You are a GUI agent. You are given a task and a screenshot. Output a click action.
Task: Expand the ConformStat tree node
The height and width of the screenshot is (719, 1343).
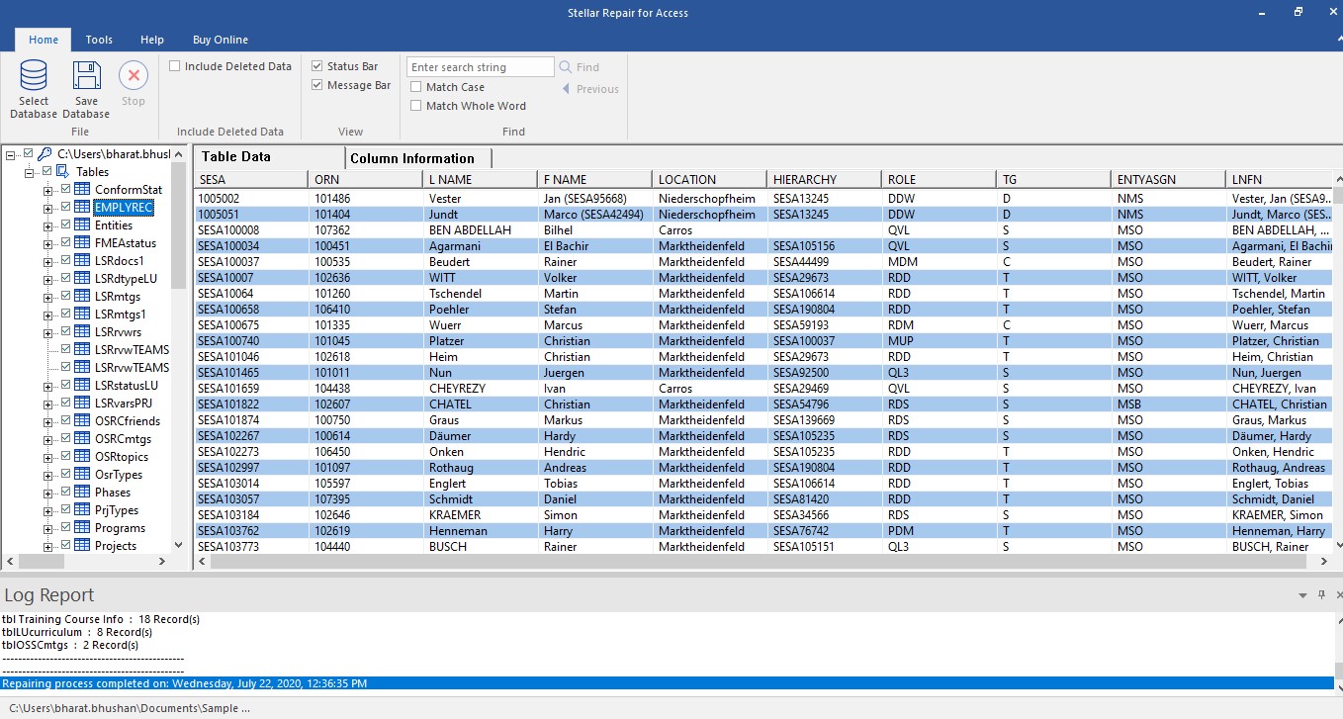48,190
